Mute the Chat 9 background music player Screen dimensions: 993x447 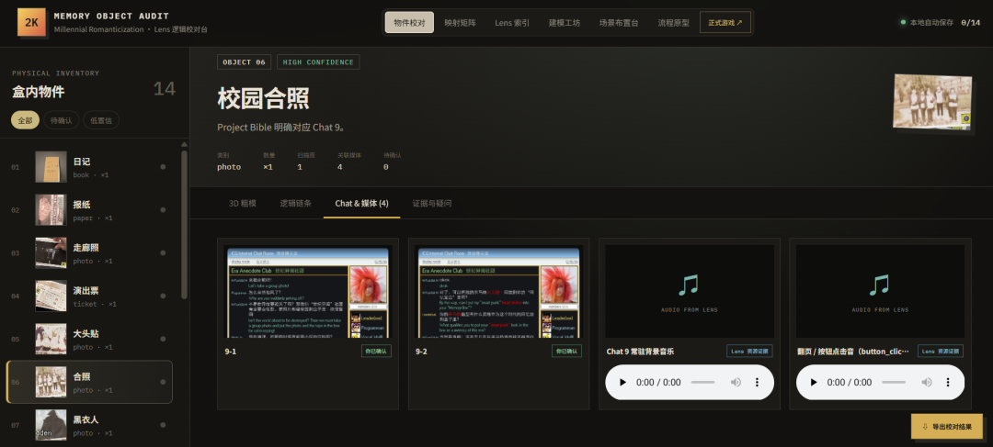click(736, 383)
